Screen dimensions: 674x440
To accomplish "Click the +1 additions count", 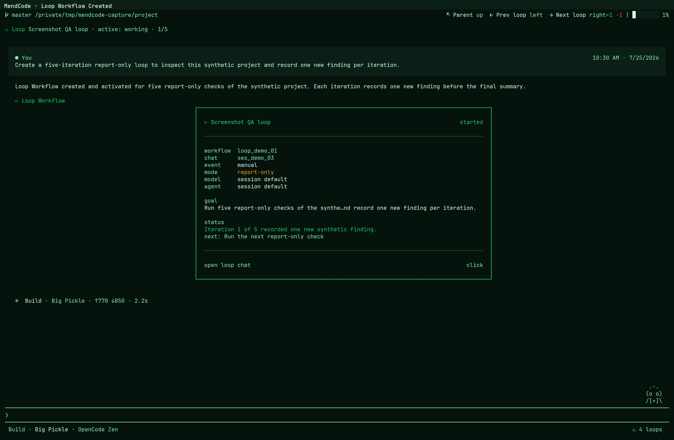I will (x=609, y=15).
